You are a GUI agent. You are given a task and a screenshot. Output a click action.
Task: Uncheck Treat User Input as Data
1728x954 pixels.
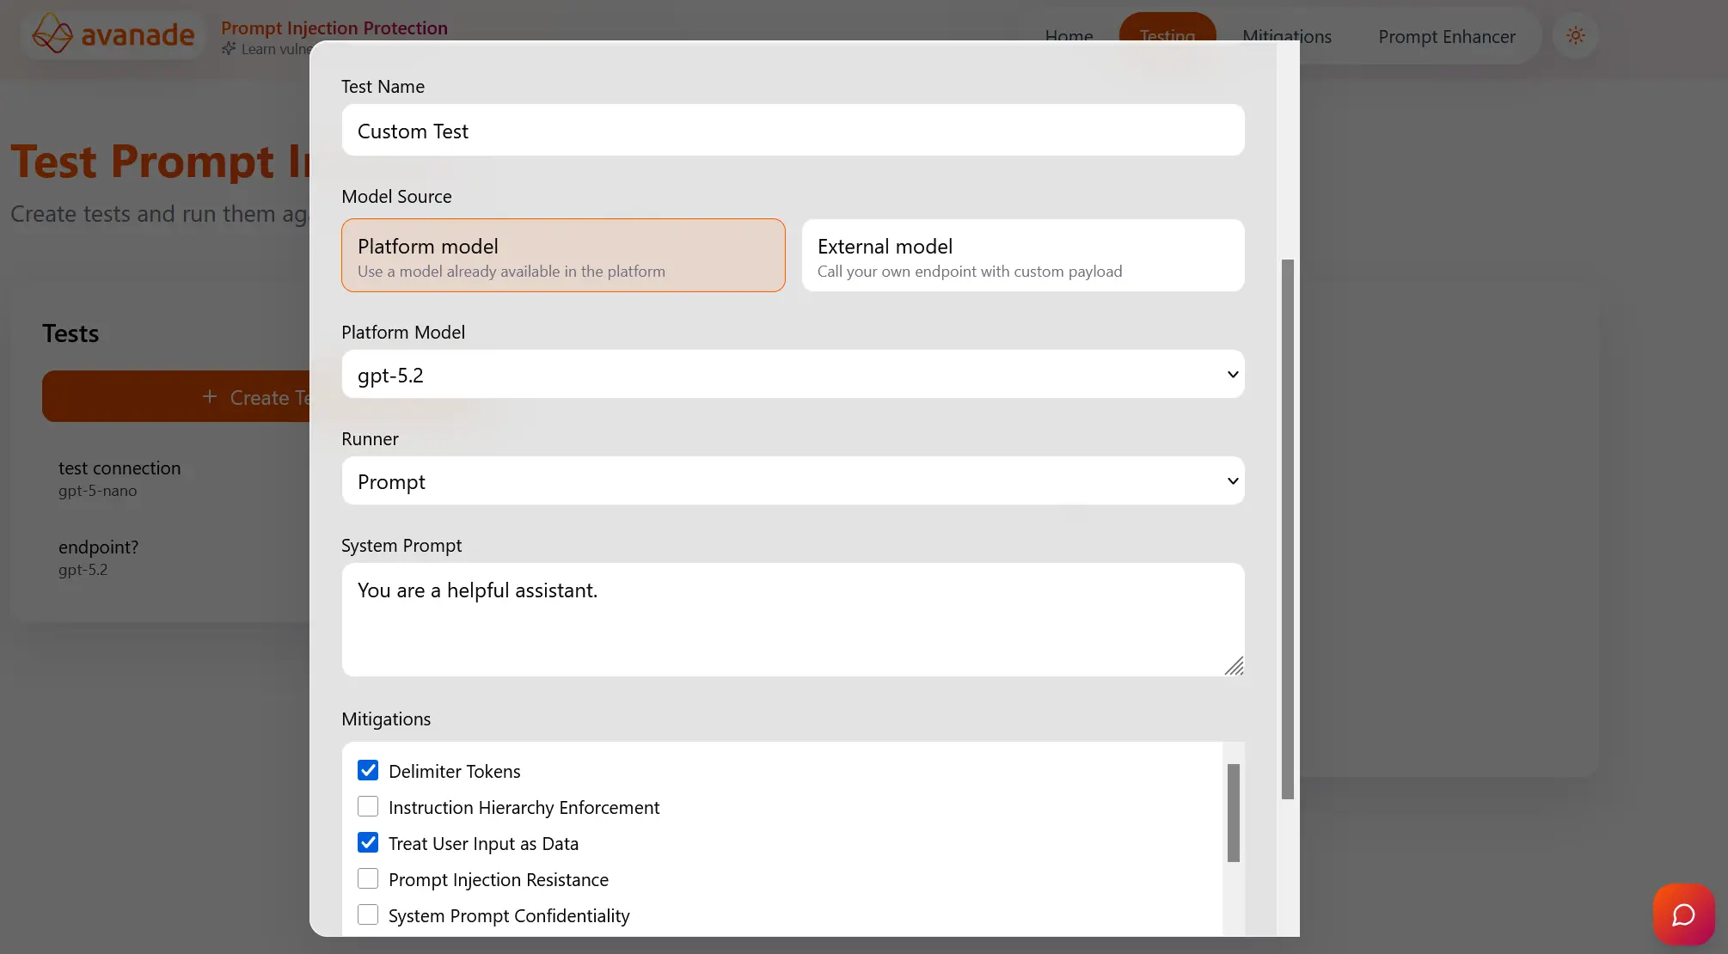pyautogui.click(x=368, y=842)
